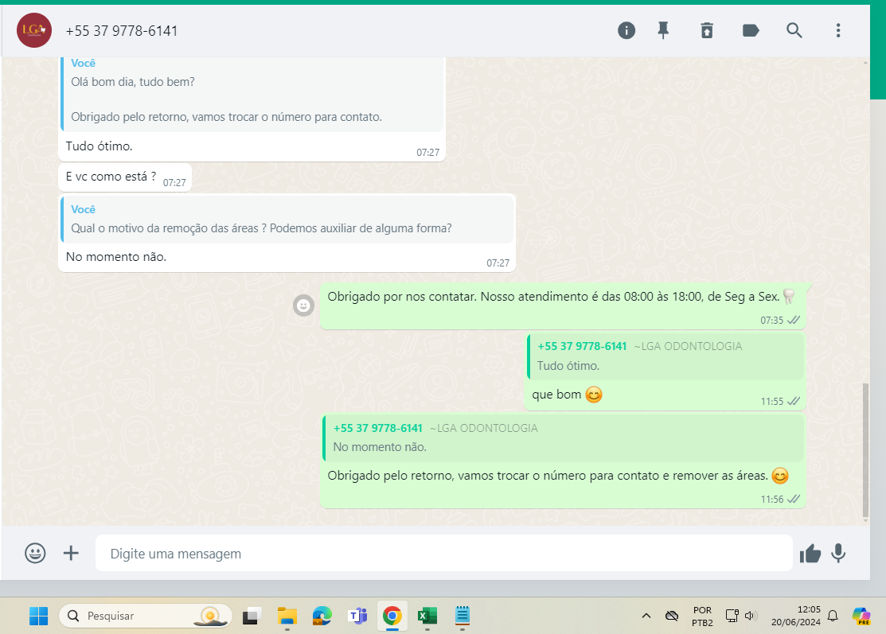Image resolution: width=886 pixels, height=634 pixels.
Task: Pin this chat using pushpin icon
Action: (x=663, y=30)
